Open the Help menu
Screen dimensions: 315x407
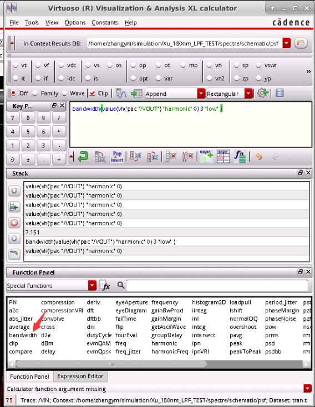coord(131,23)
